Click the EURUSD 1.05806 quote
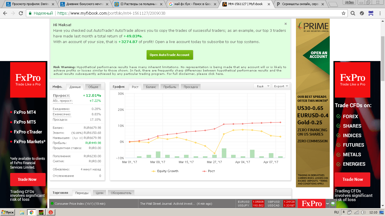The height and width of the screenshot is (216, 385). coord(251,202)
